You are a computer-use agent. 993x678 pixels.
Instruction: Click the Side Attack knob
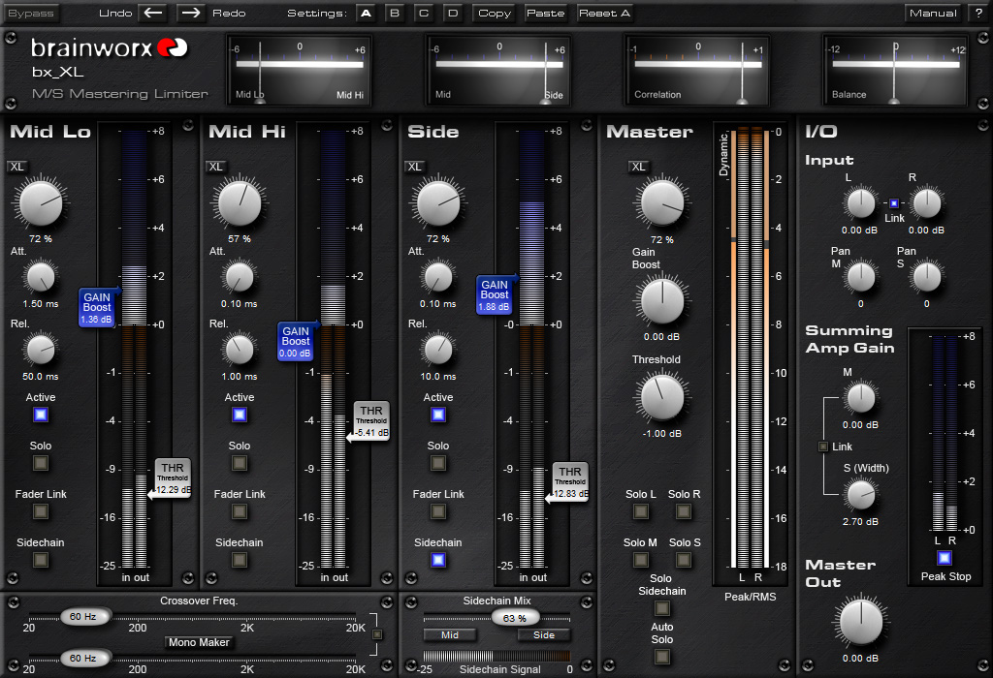(438, 277)
